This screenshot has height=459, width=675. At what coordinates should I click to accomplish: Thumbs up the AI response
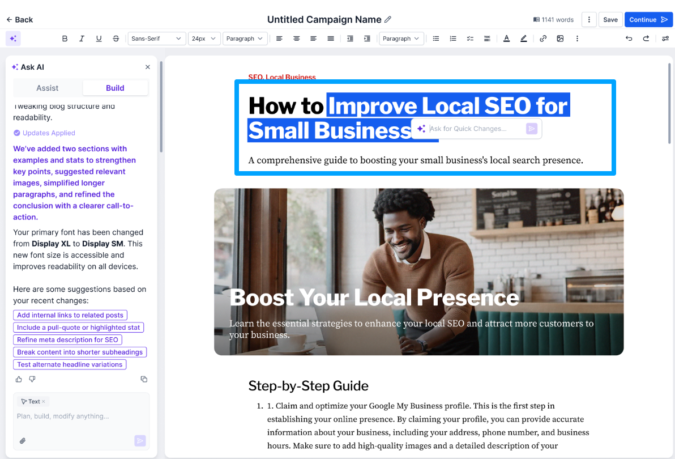coord(19,379)
